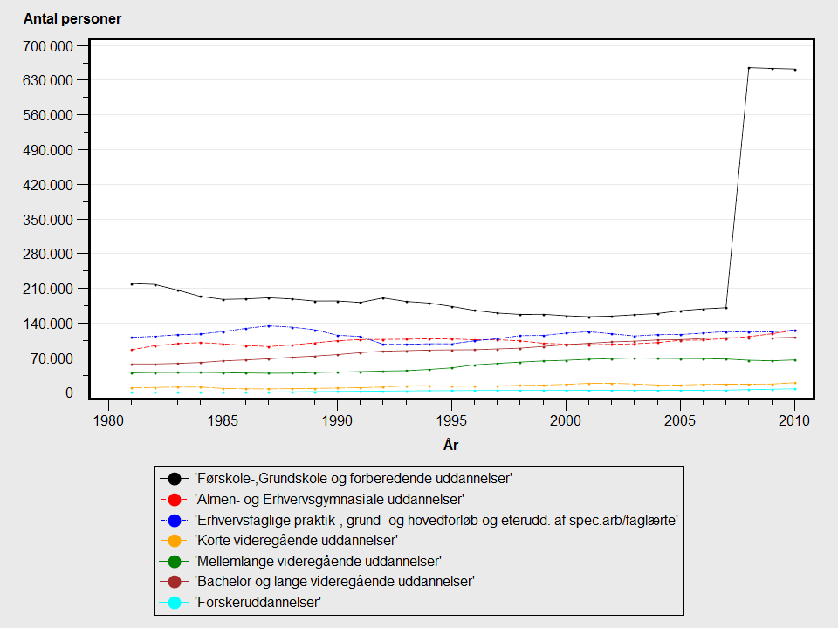The width and height of the screenshot is (838, 628).
Task: Click the black legend marker for Førskole-,Grundskole
Action: [175, 478]
